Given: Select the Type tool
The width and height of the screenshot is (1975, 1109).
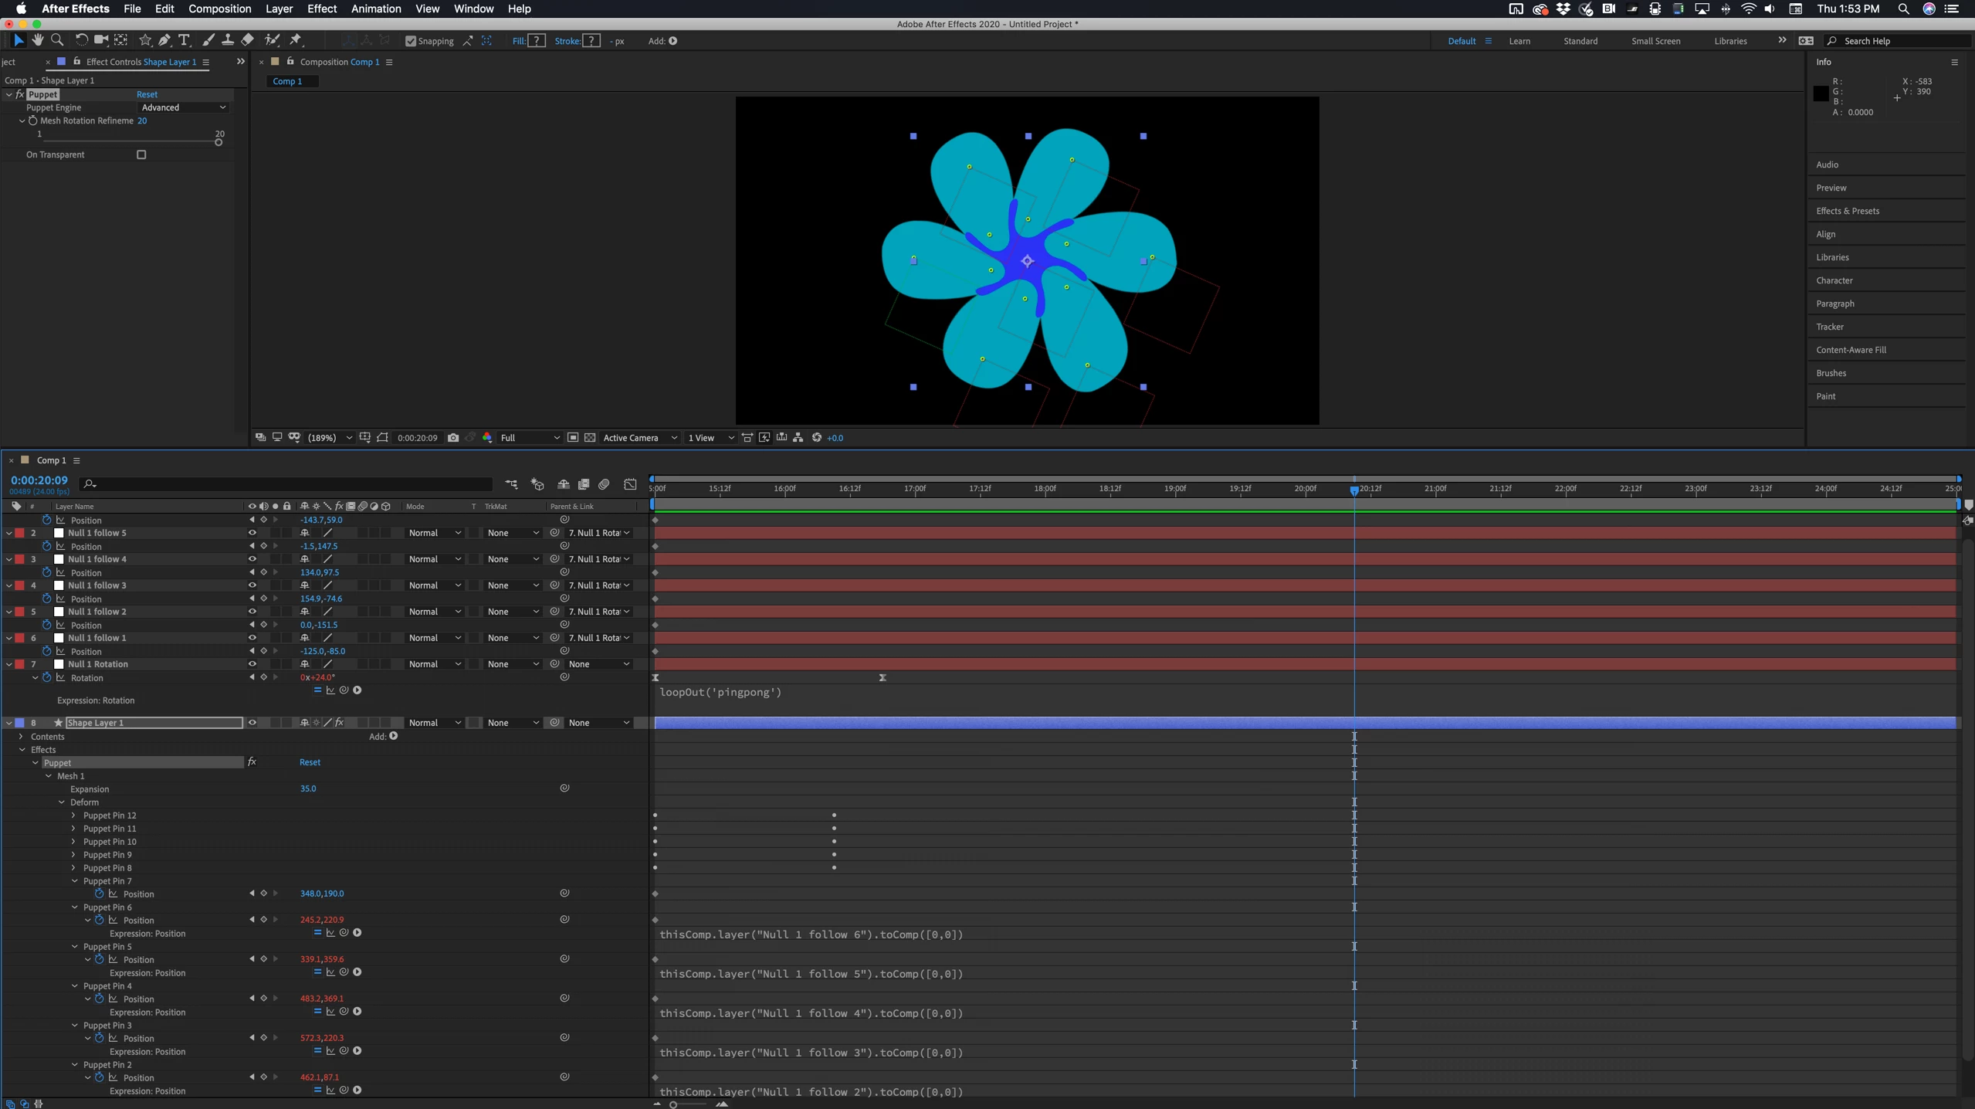Looking at the screenshot, I should pos(184,40).
